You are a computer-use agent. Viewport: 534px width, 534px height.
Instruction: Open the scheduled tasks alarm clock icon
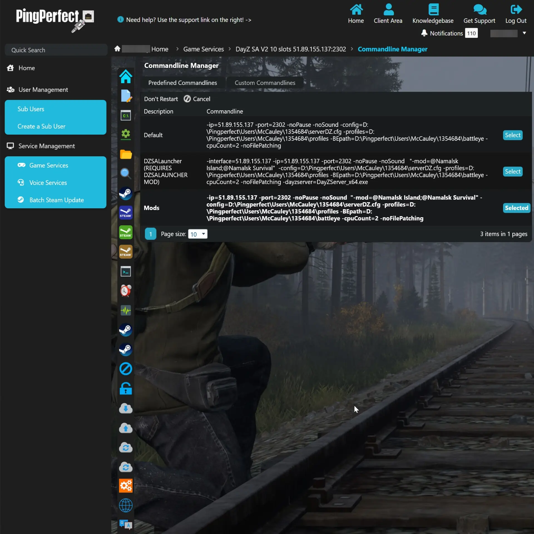(x=126, y=291)
